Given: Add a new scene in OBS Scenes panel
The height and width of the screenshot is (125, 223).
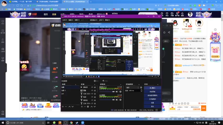Looking at the screenshot, I should click(x=63, y=107).
